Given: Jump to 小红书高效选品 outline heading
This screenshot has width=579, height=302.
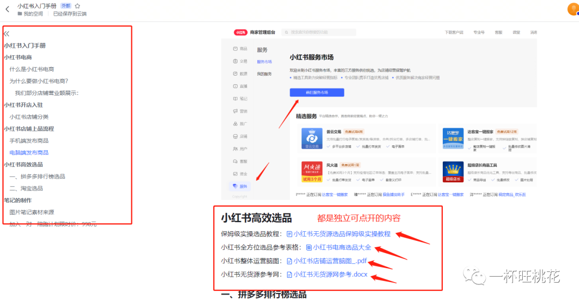Looking at the screenshot, I should [23, 165].
